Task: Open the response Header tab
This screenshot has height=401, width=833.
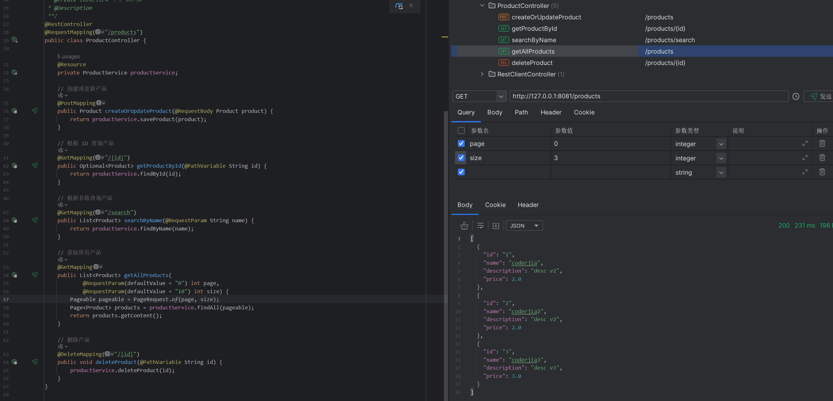Action: (528, 205)
